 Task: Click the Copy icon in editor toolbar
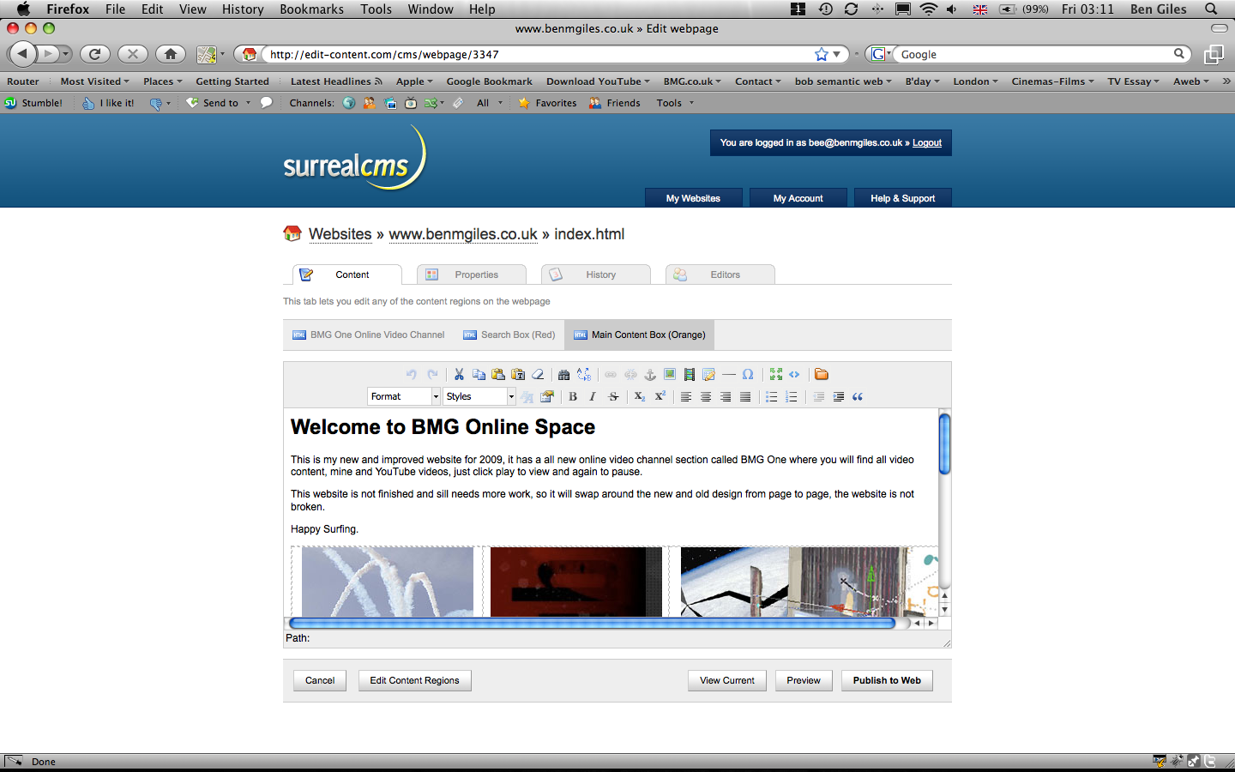tap(479, 374)
